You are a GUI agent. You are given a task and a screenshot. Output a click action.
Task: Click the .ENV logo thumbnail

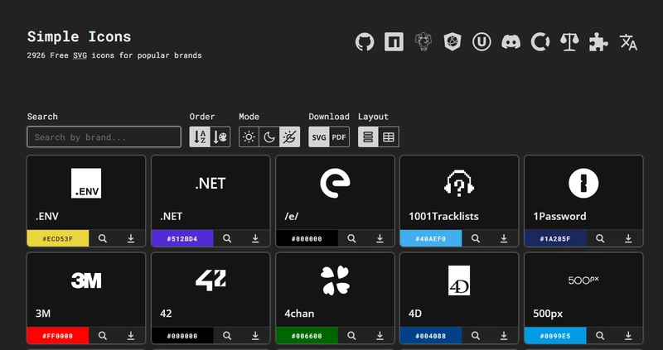(86, 183)
